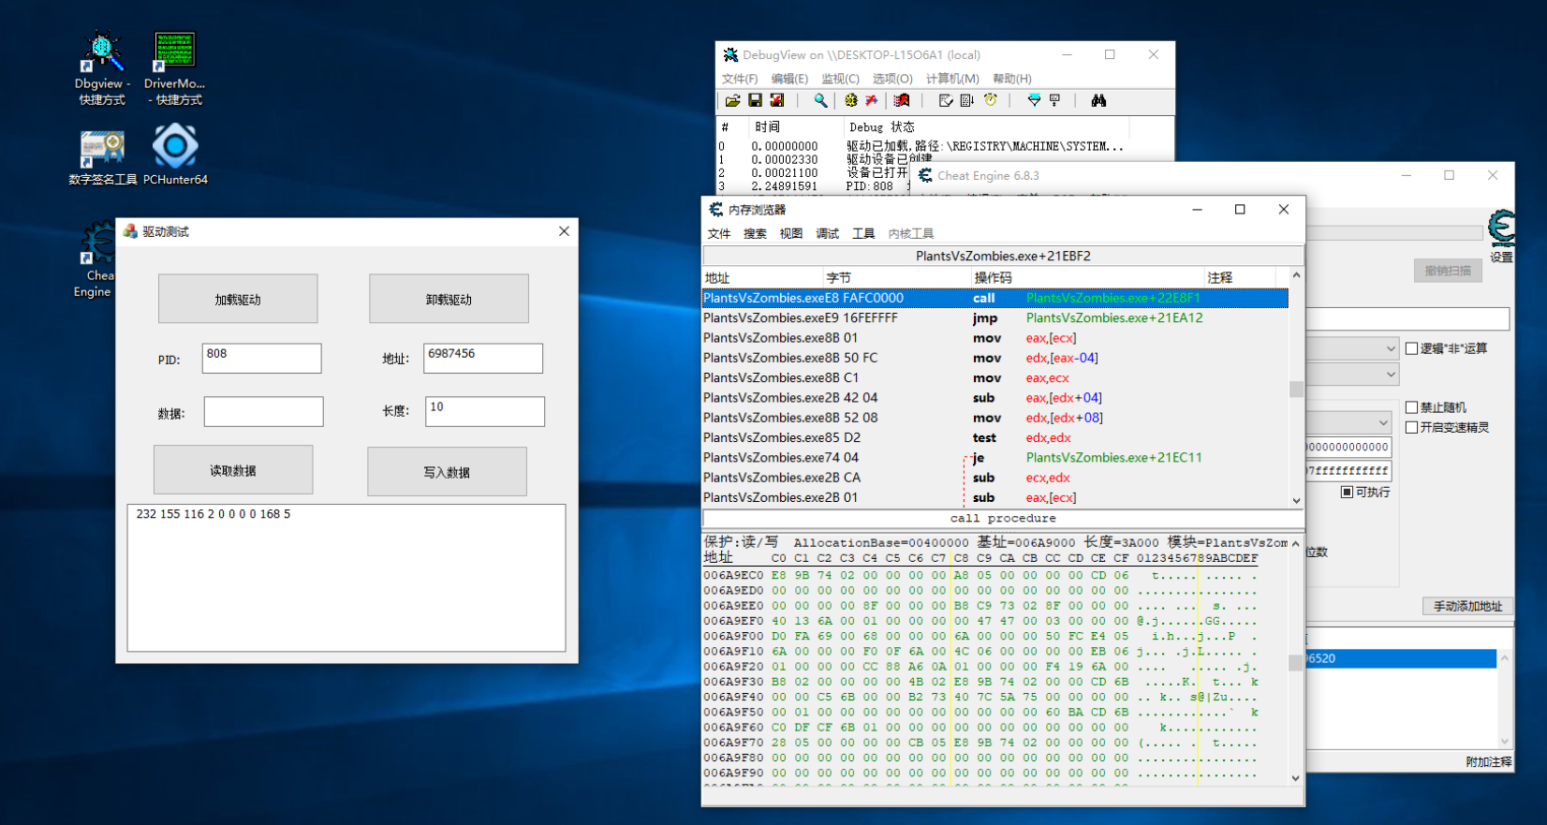The width and height of the screenshot is (1547, 825).
Task: Click the 内存浏览器 window title icon
Action: click(716, 210)
